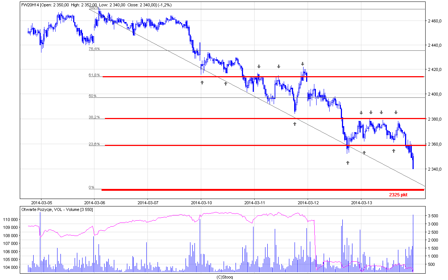
Task: Click the 1 000 volume axis value
Action: pyautogui.click(x=433, y=256)
